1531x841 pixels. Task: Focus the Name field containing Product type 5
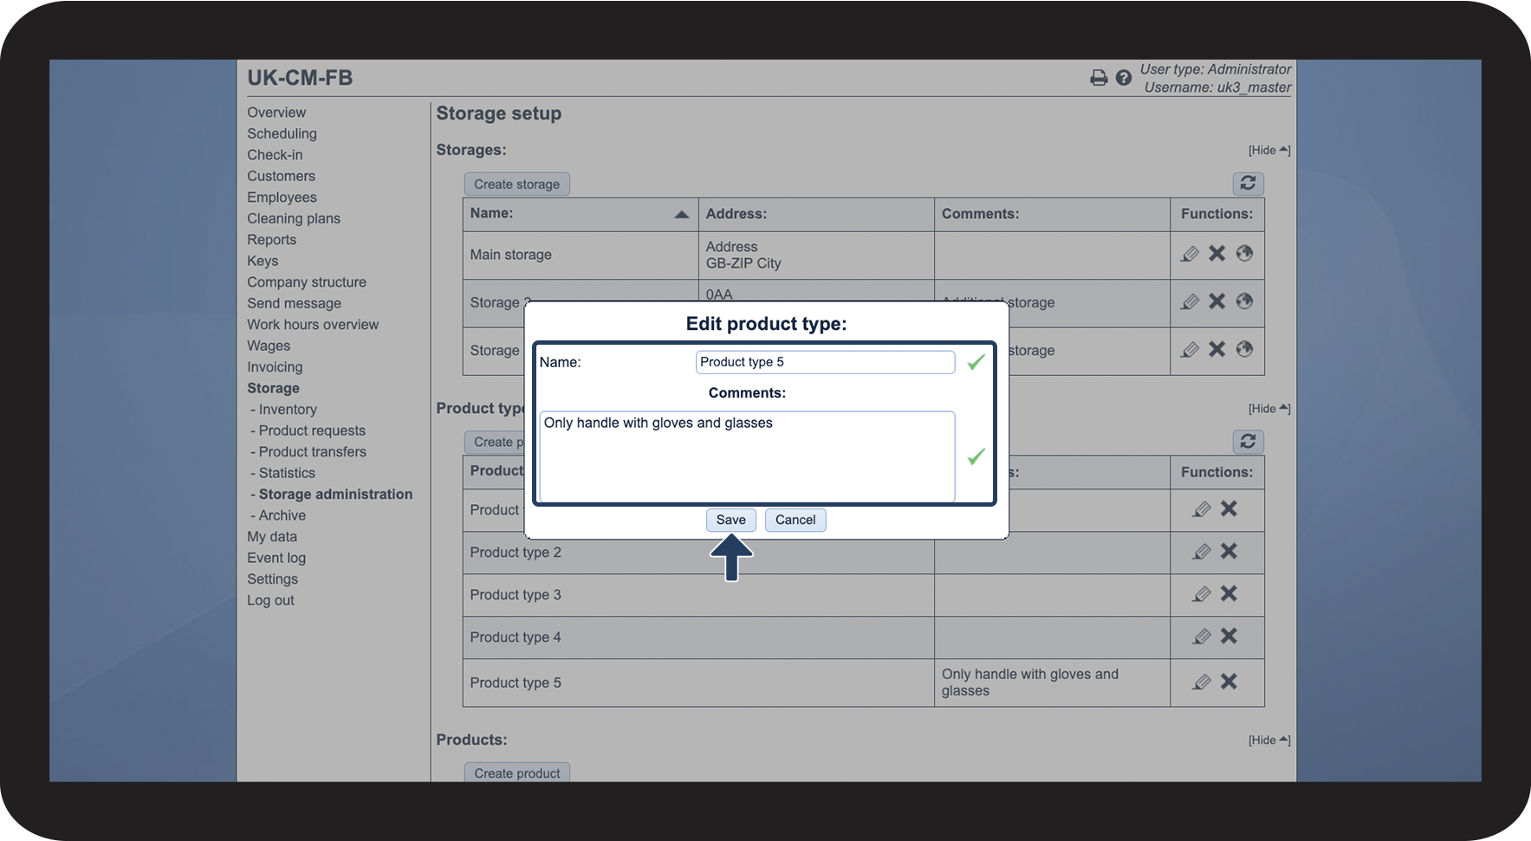825,362
